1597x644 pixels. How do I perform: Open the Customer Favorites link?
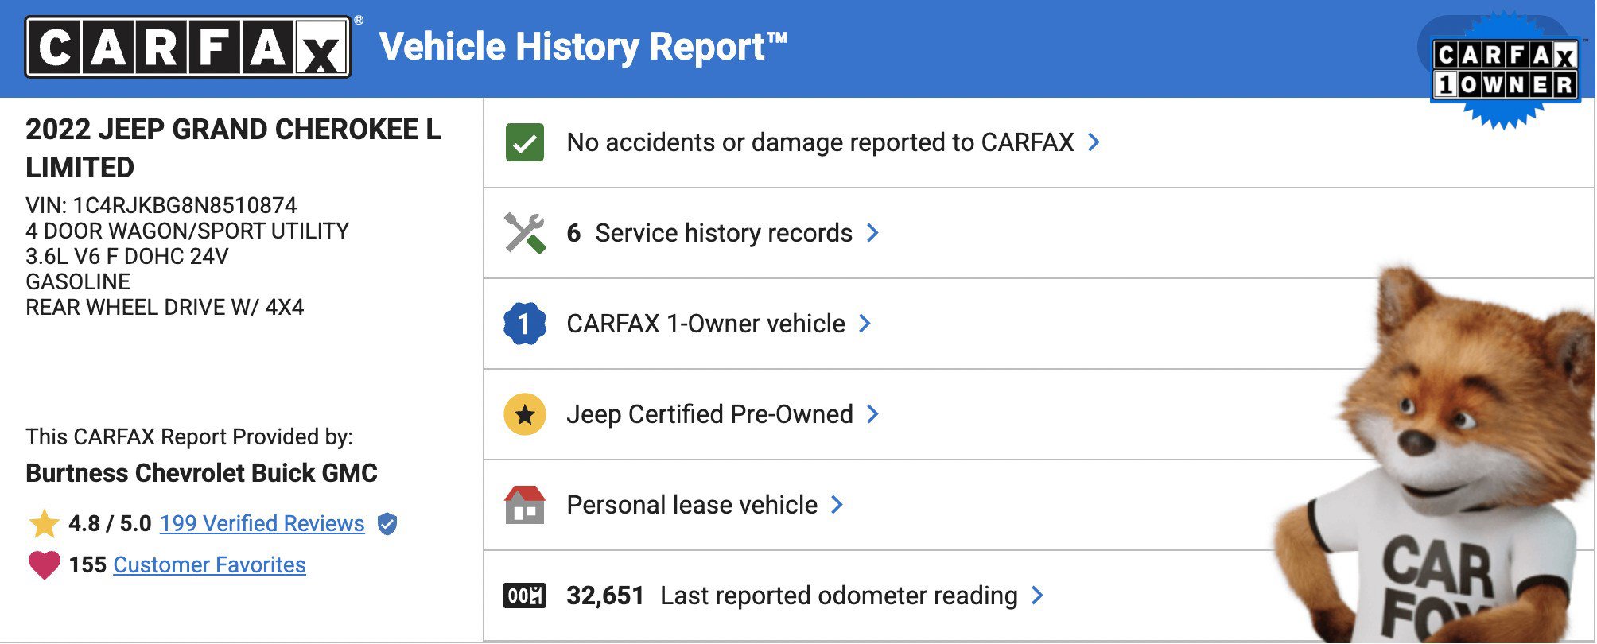click(209, 565)
